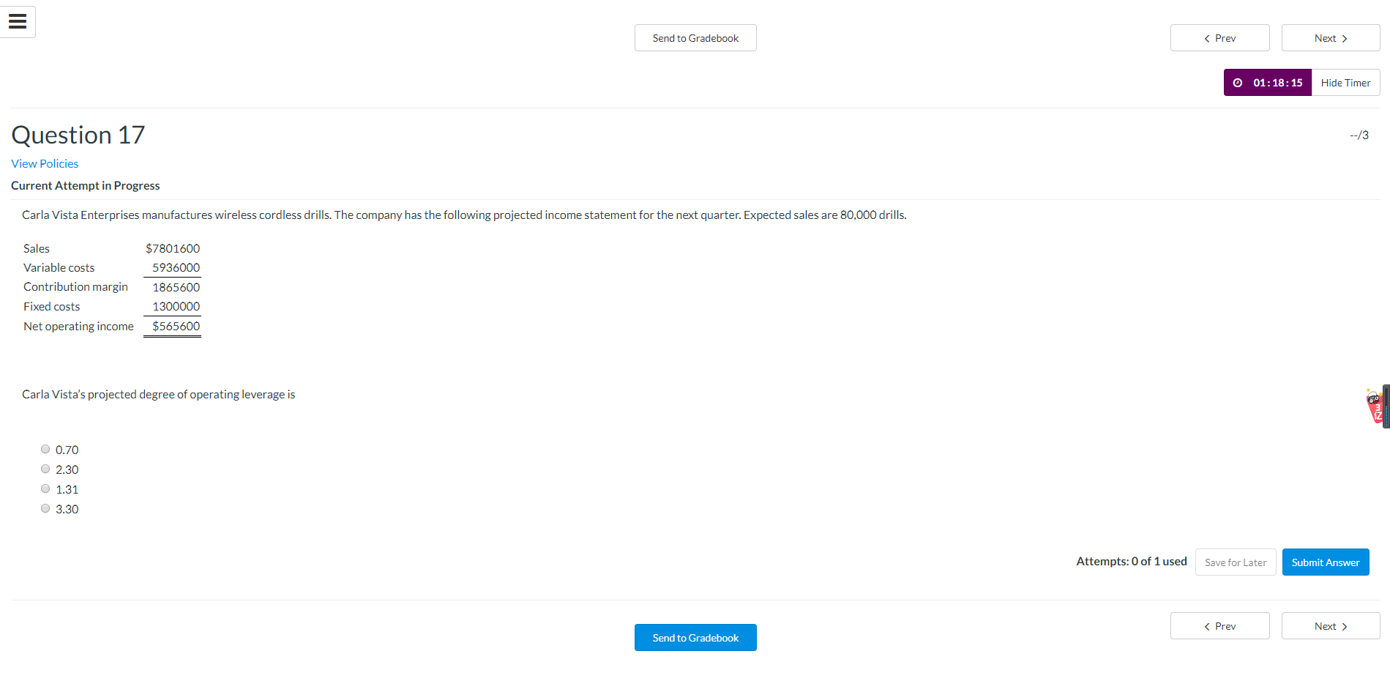Select the 1.31 answer option
This screenshot has width=1390, height=673.
click(45, 488)
